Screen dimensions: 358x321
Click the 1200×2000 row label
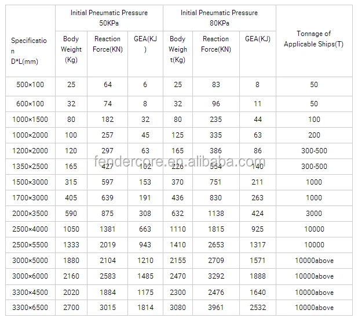[x=30, y=149]
